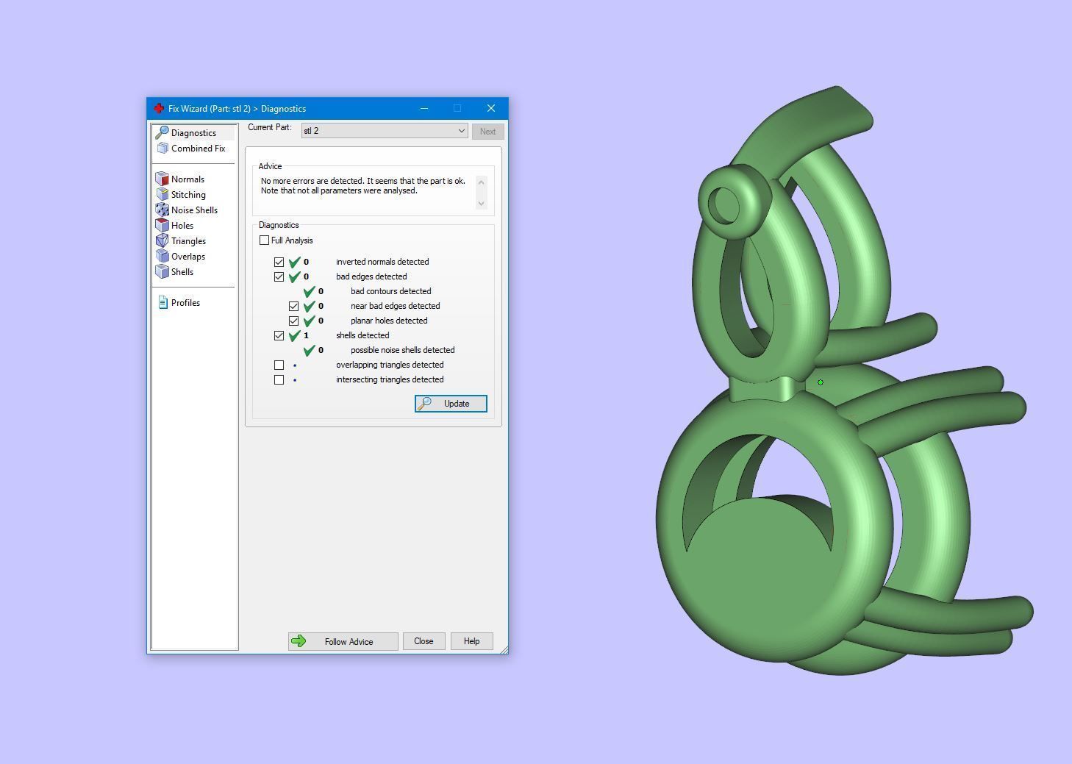
Task: Click the green checkmark beside bad contours
Action: click(310, 291)
